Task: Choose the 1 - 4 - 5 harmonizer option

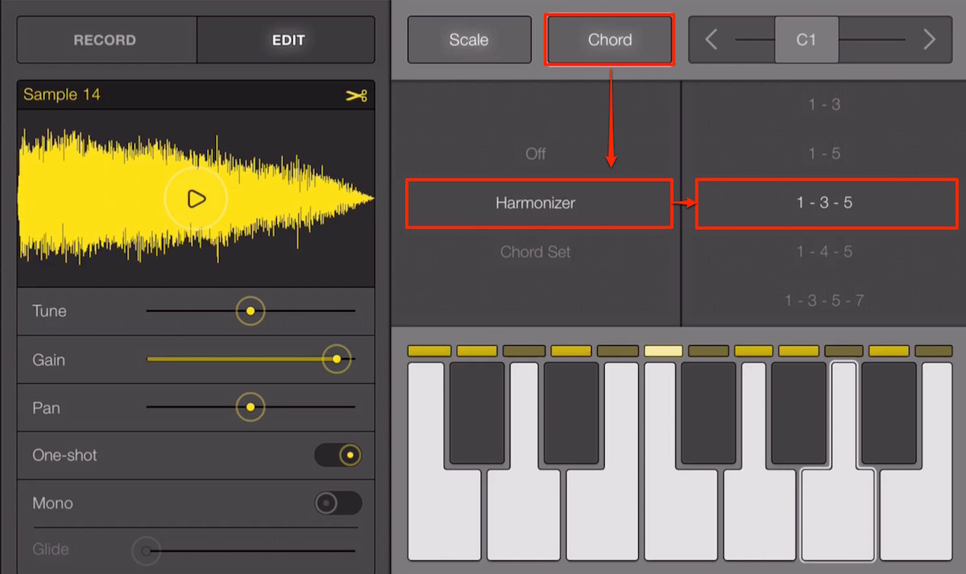Action: 824,252
